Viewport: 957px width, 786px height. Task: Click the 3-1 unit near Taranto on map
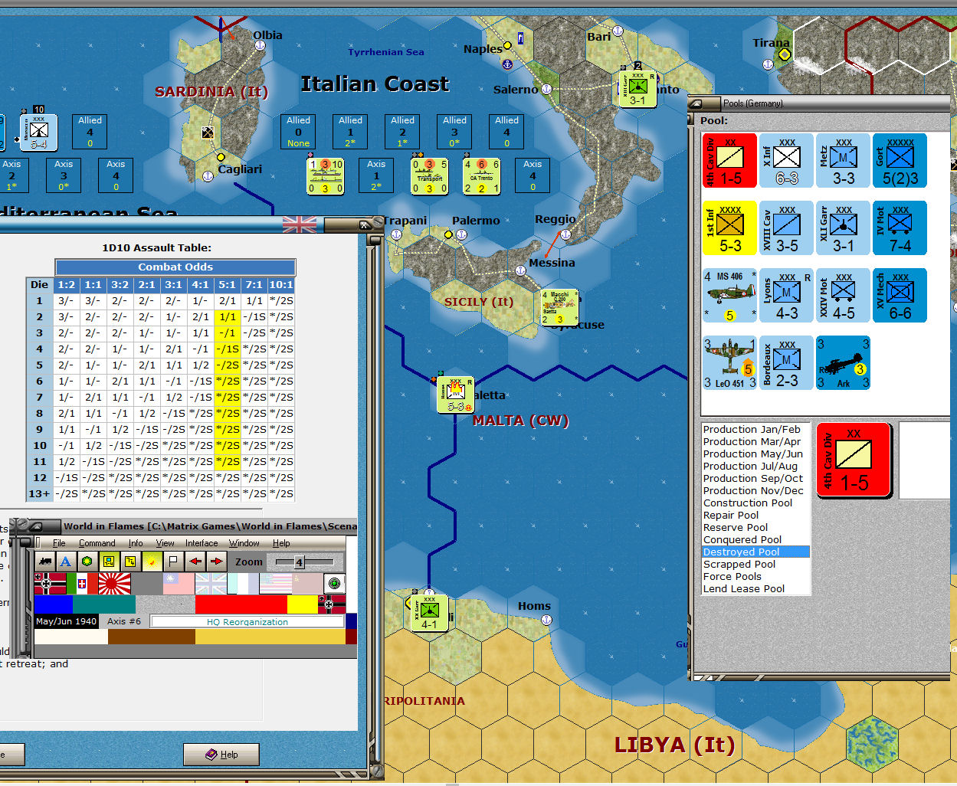click(637, 90)
